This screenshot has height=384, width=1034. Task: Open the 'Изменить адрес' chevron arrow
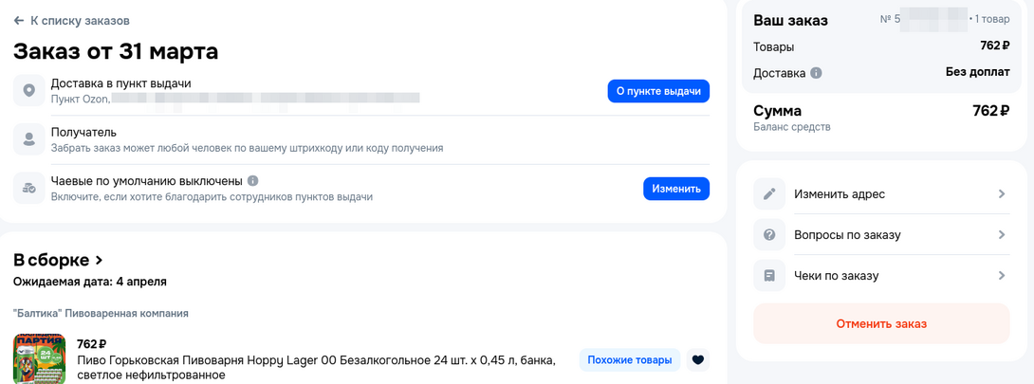pos(1002,194)
